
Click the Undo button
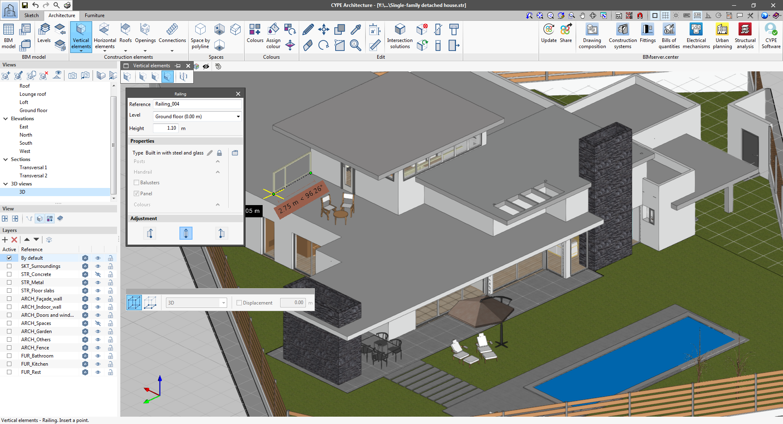(x=35, y=5)
